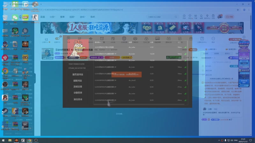Switch to Chrome on the taskbar
The width and height of the screenshot is (255, 143).
(29, 140)
